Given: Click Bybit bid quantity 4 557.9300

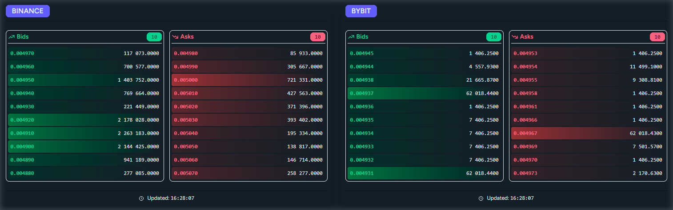Looking at the screenshot, I should (x=484, y=67).
